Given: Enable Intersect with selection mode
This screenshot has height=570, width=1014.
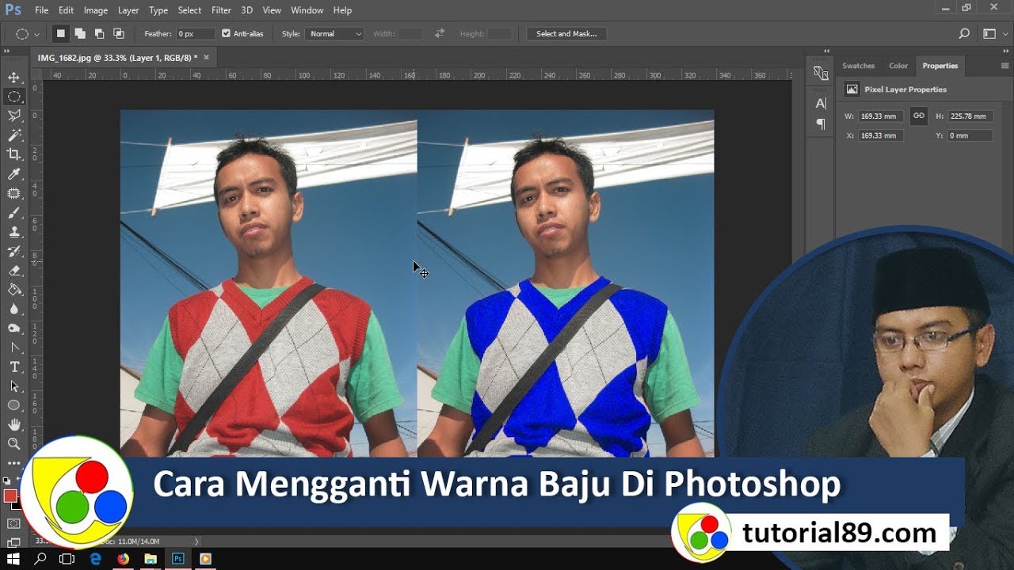Looking at the screenshot, I should [x=119, y=34].
